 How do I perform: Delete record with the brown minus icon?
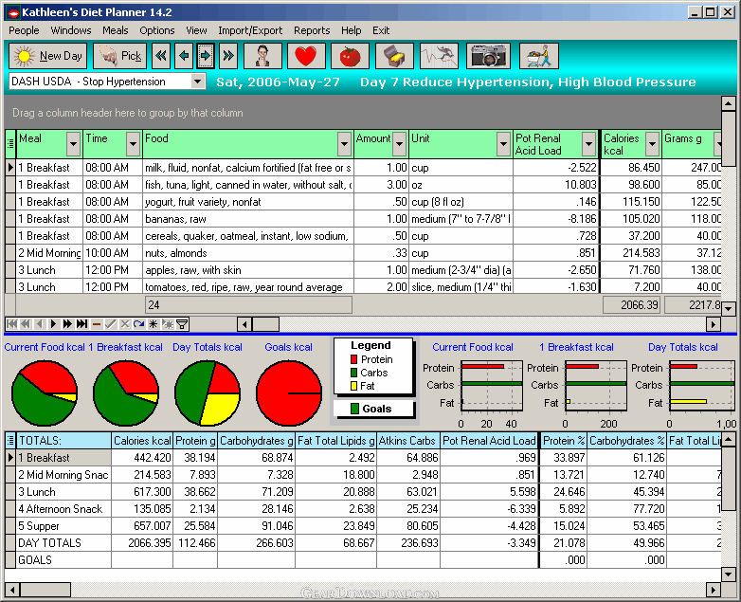[97, 324]
